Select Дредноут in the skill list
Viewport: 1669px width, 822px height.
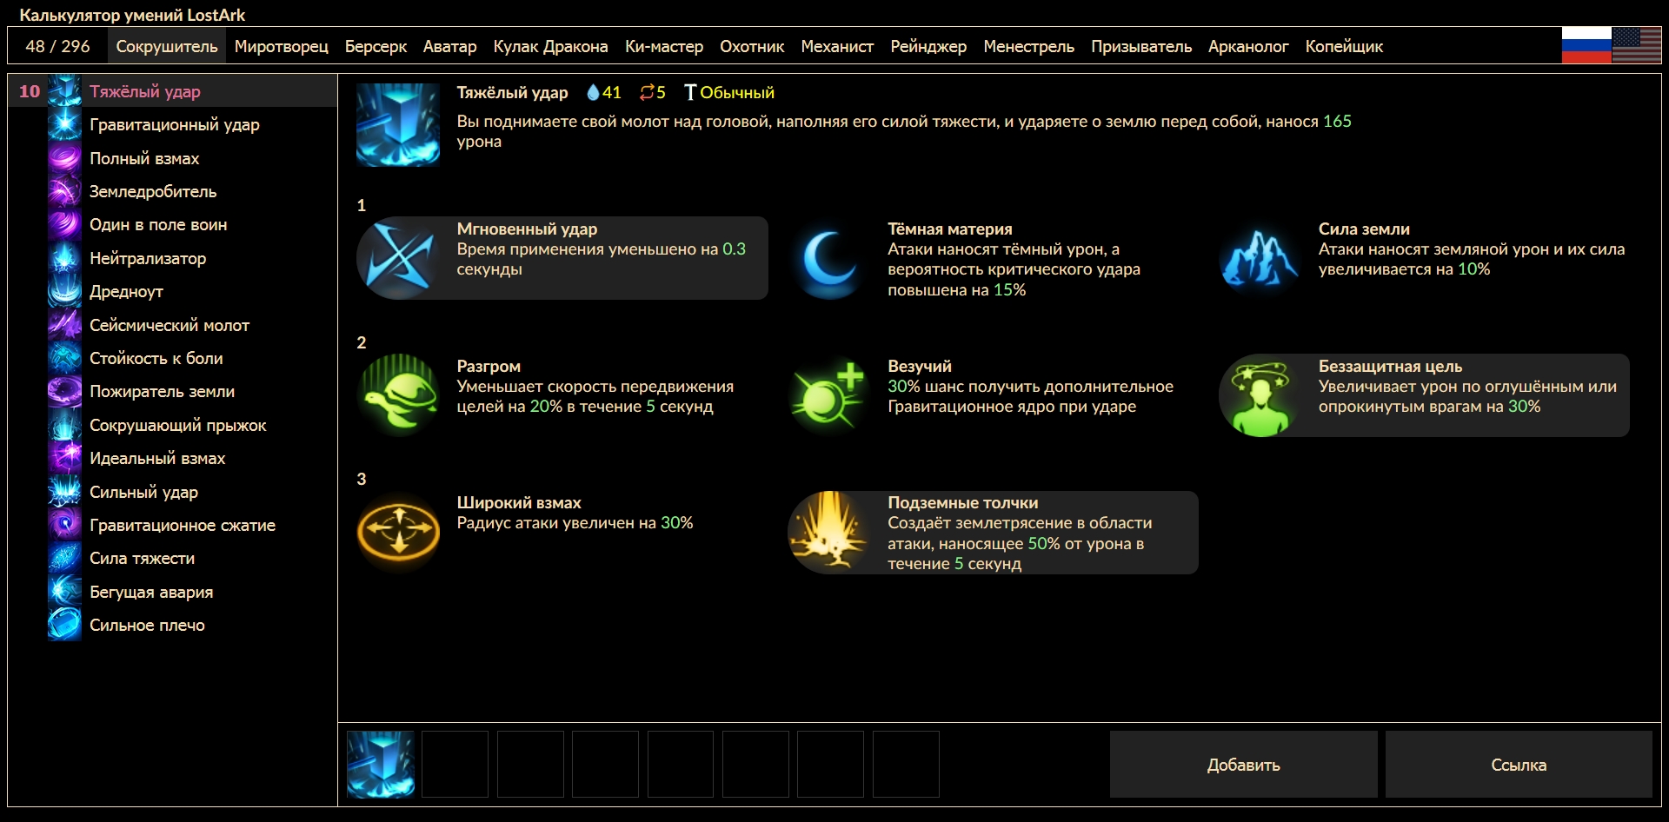click(172, 291)
